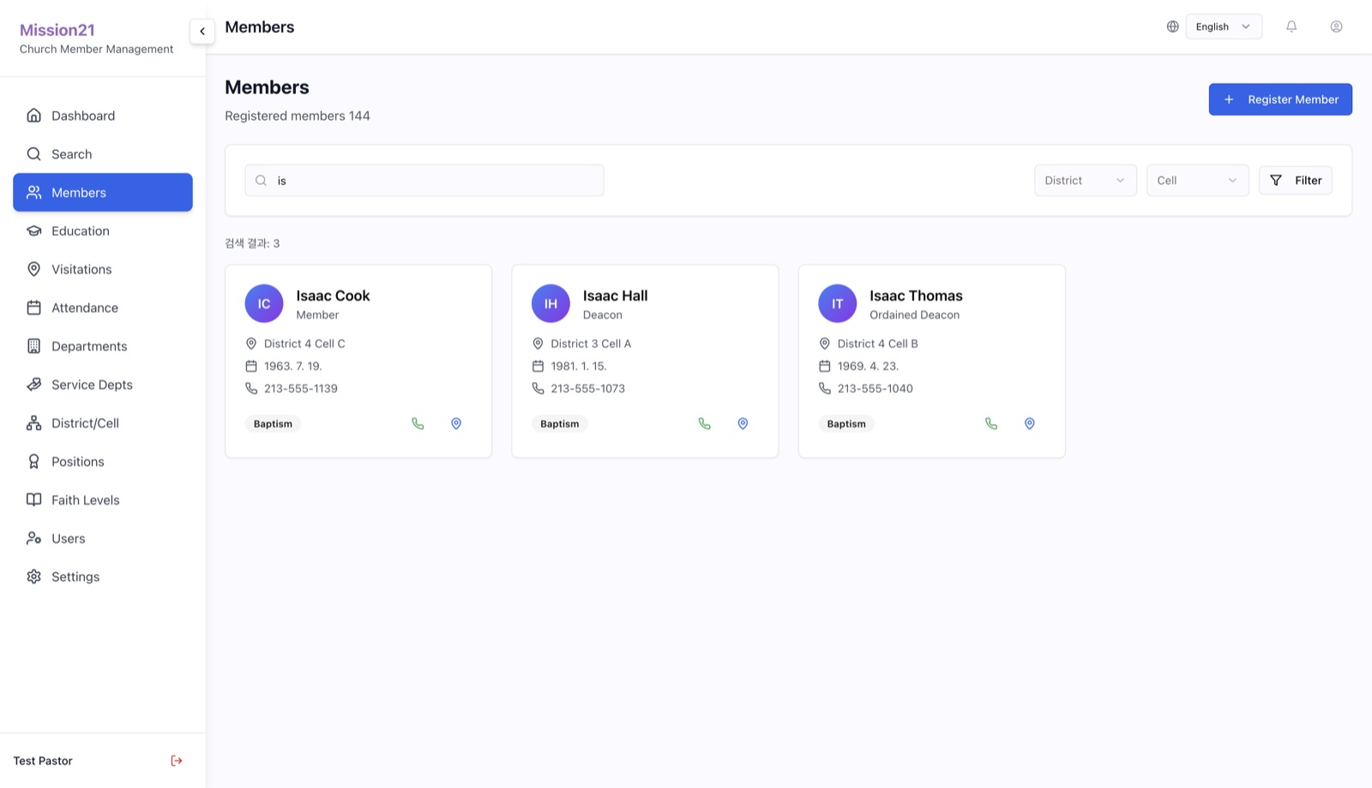
Task: Open the District dropdown filter
Action: (x=1085, y=180)
